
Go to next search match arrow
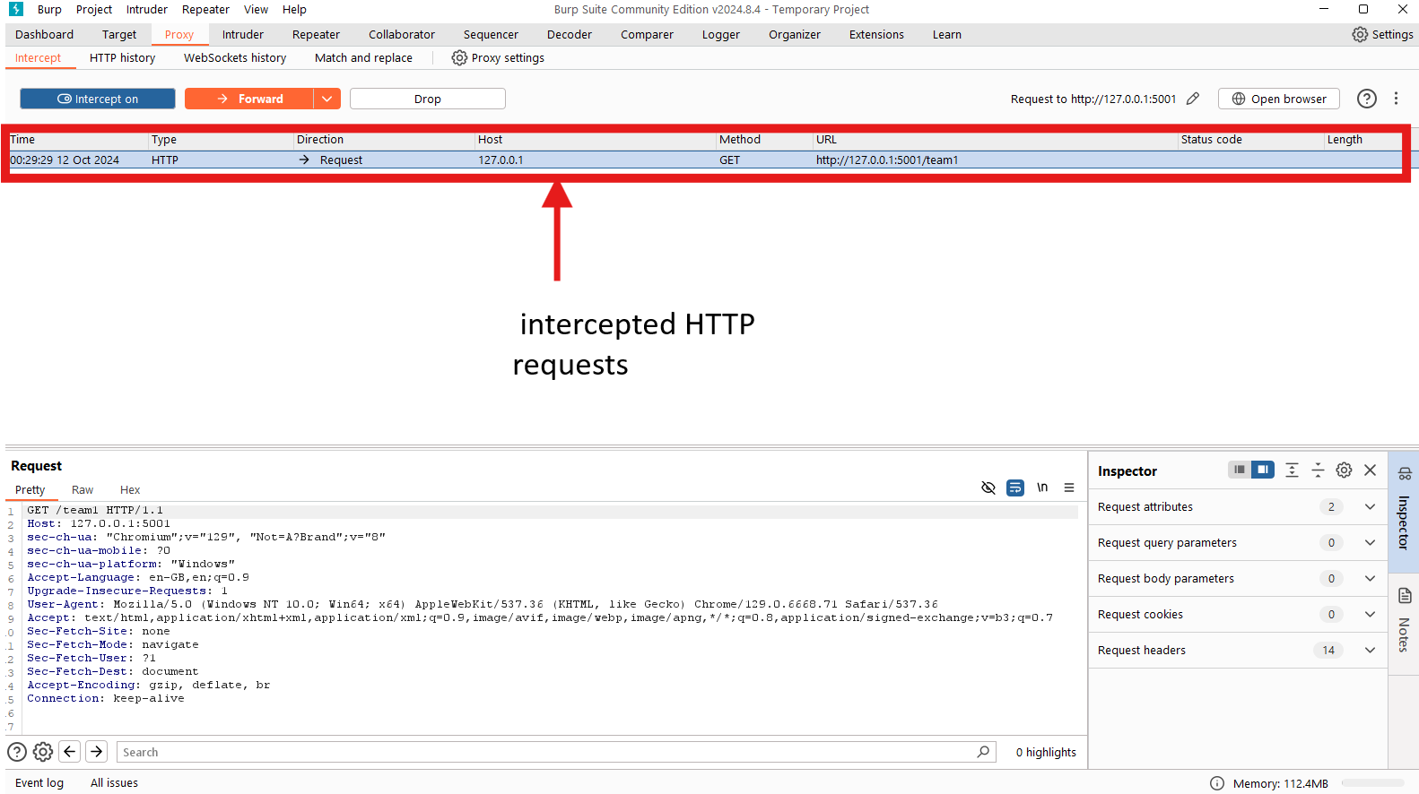pos(97,752)
